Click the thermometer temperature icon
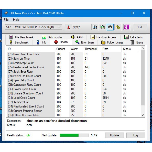 (68, 27)
